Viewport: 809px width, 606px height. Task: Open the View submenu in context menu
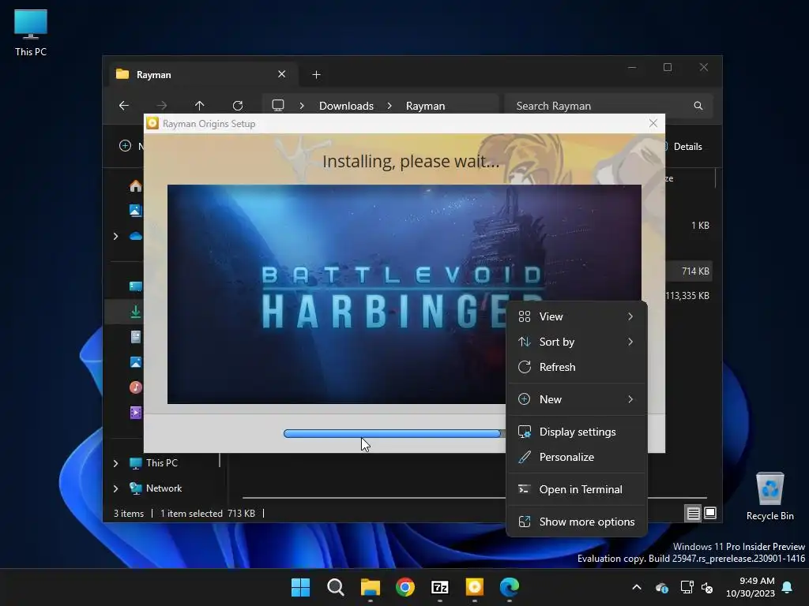(576, 316)
